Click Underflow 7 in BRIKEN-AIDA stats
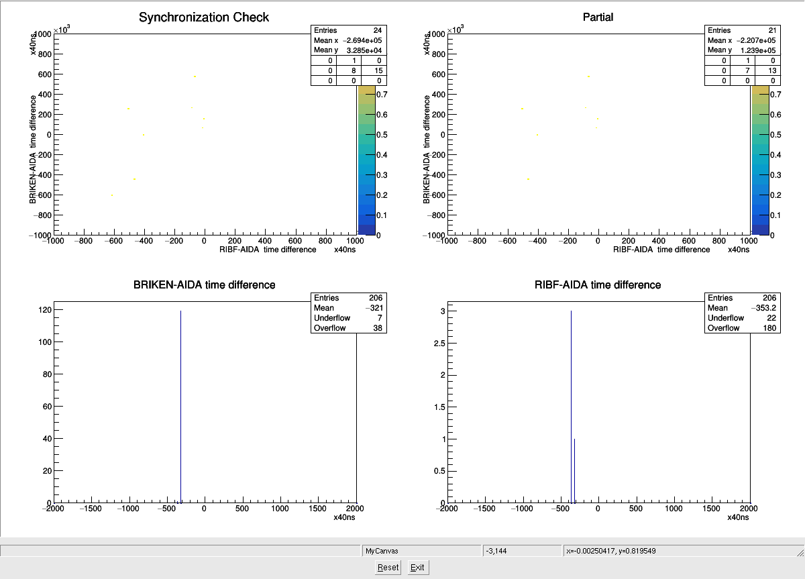The height and width of the screenshot is (579, 805). [349, 318]
